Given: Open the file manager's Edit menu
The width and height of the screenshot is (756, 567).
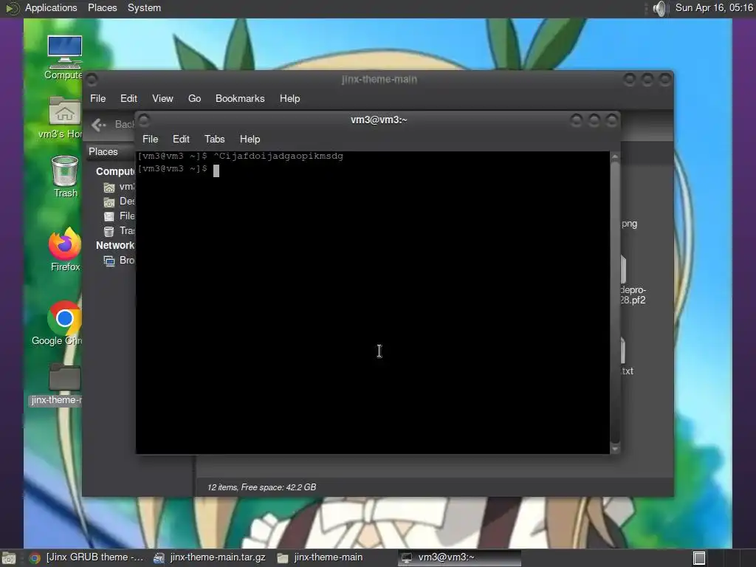Looking at the screenshot, I should point(128,98).
